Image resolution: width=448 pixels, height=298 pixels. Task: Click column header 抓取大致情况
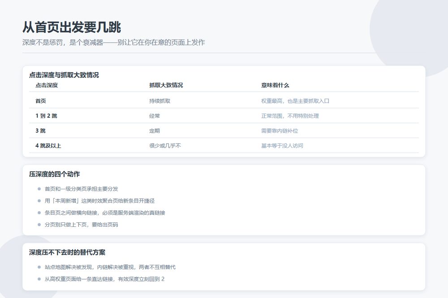[x=166, y=85]
